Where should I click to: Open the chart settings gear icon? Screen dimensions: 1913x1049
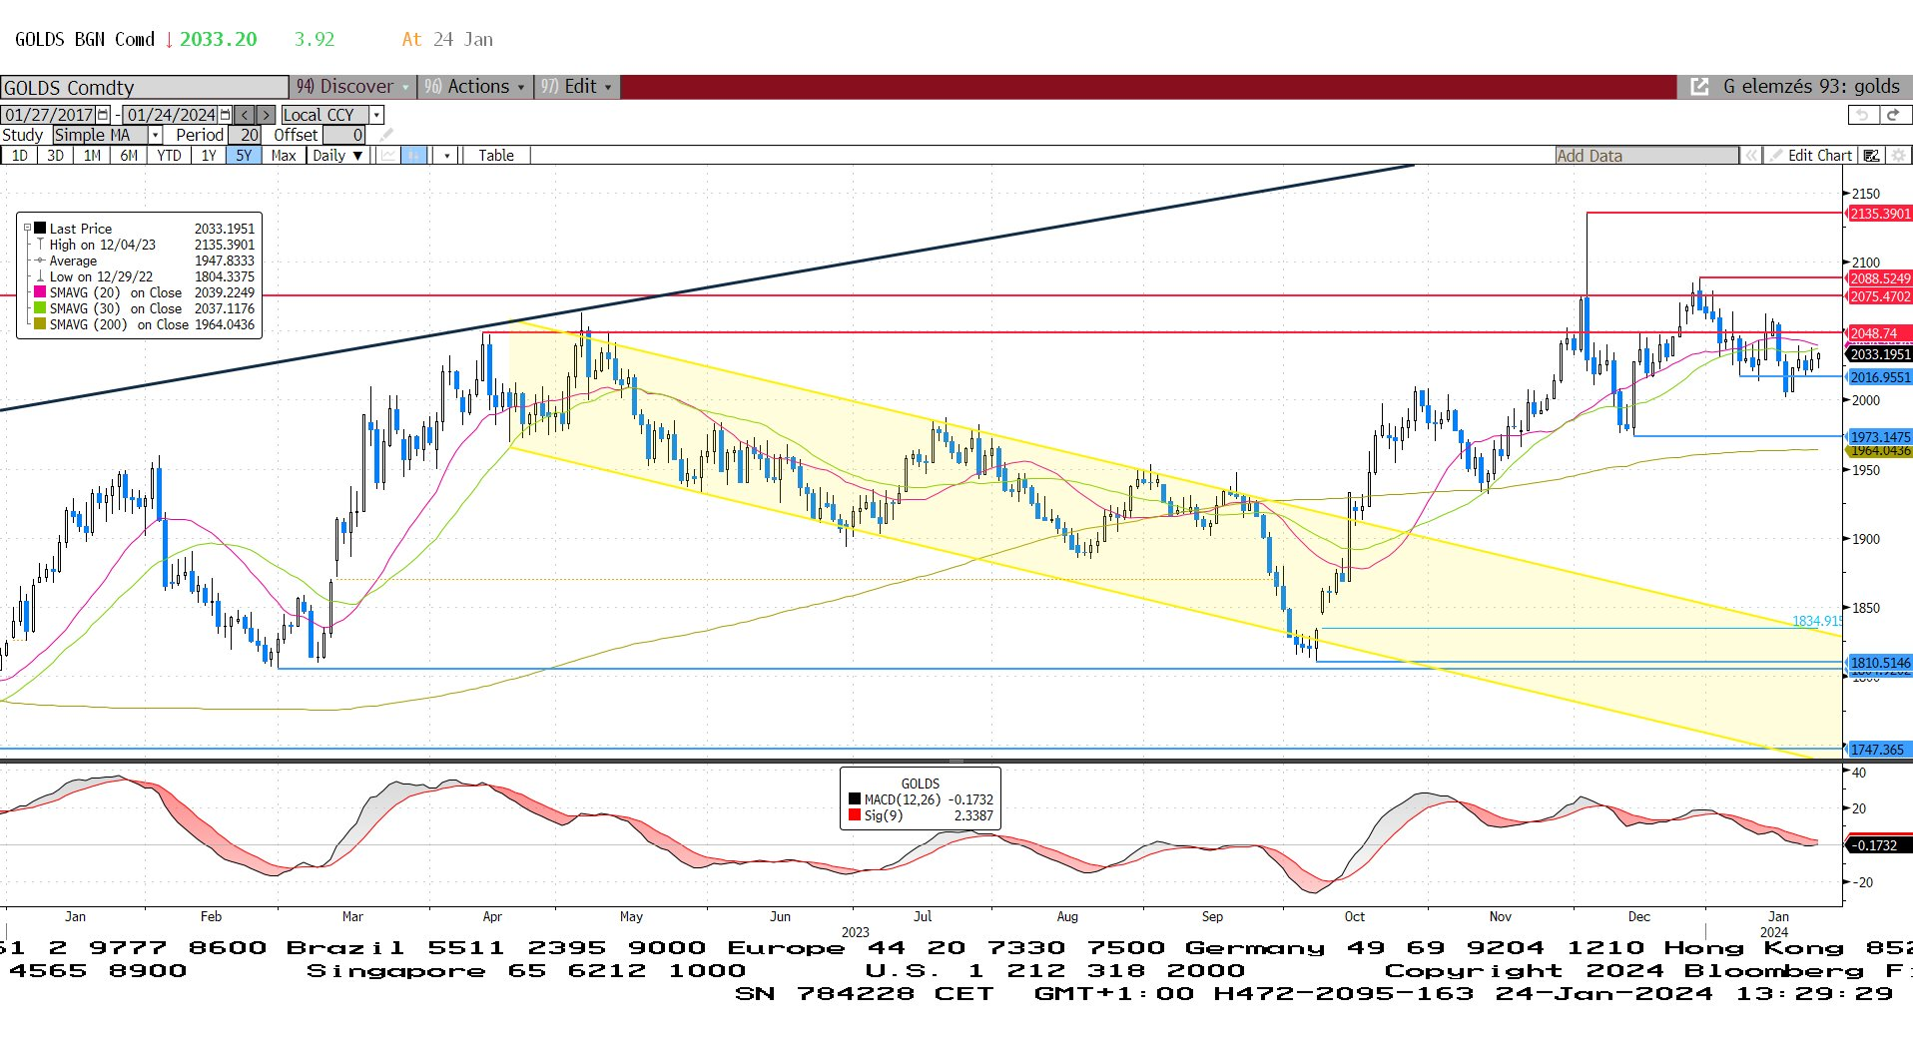pos(1898,156)
